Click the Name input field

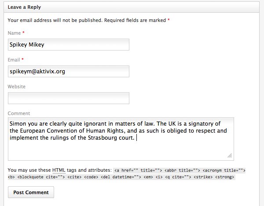68,44
